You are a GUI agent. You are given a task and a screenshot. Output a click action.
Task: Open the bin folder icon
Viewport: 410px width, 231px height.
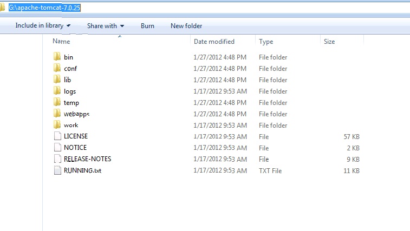[x=57, y=56]
